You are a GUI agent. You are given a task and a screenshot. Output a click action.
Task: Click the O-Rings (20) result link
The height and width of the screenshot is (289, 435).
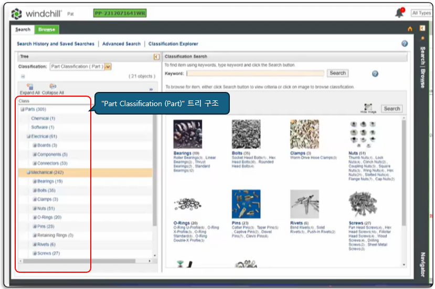(185, 223)
